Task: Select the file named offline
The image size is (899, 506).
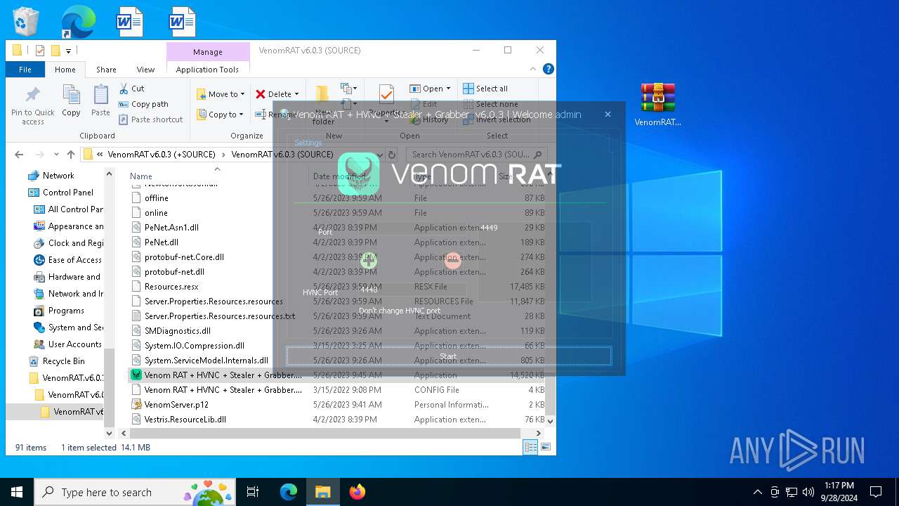Action: tap(156, 198)
